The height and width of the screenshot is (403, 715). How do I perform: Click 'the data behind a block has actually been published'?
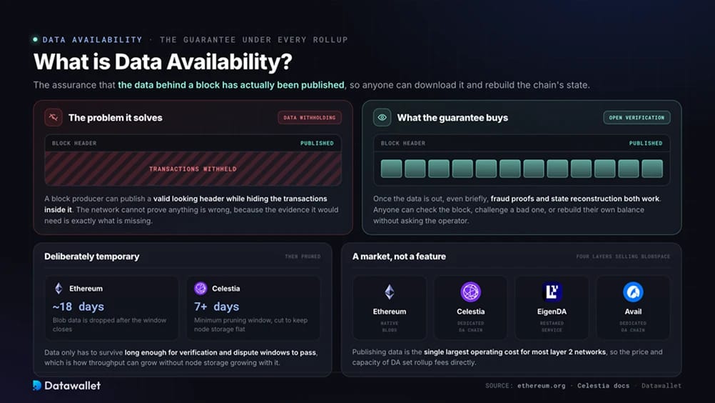[231, 85]
